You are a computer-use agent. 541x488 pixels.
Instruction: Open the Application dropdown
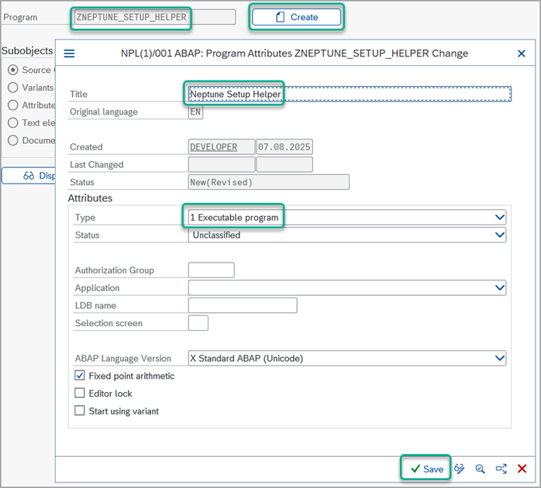click(x=500, y=287)
